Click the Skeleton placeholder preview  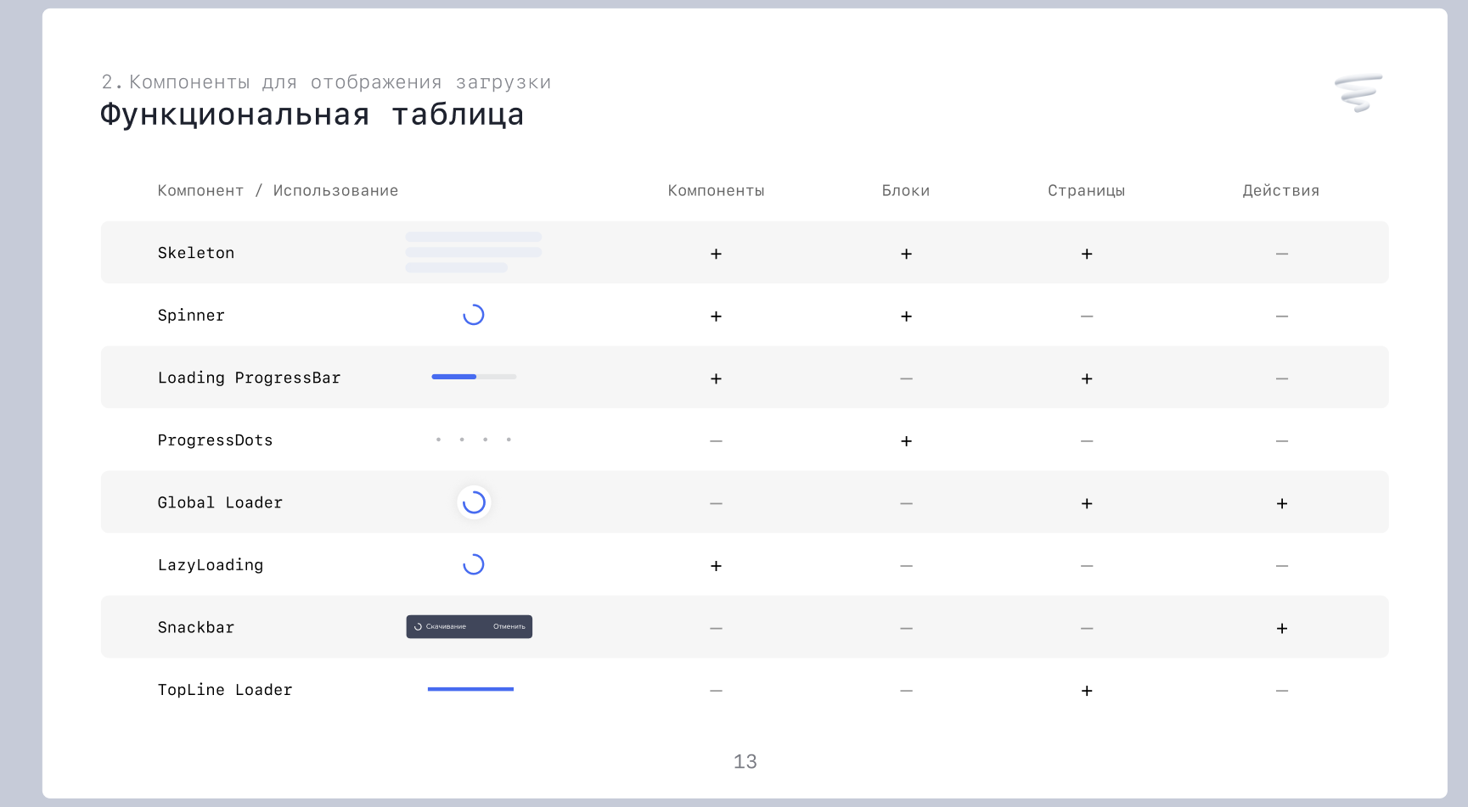(x=473, y=253)
